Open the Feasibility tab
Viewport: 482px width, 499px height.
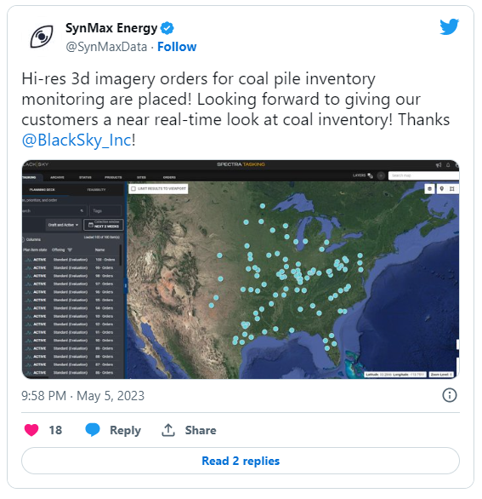click(96, 190)
